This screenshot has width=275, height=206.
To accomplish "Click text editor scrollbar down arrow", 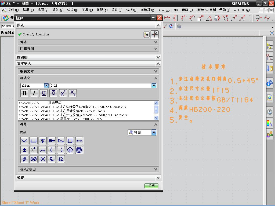I will [156, 118].
